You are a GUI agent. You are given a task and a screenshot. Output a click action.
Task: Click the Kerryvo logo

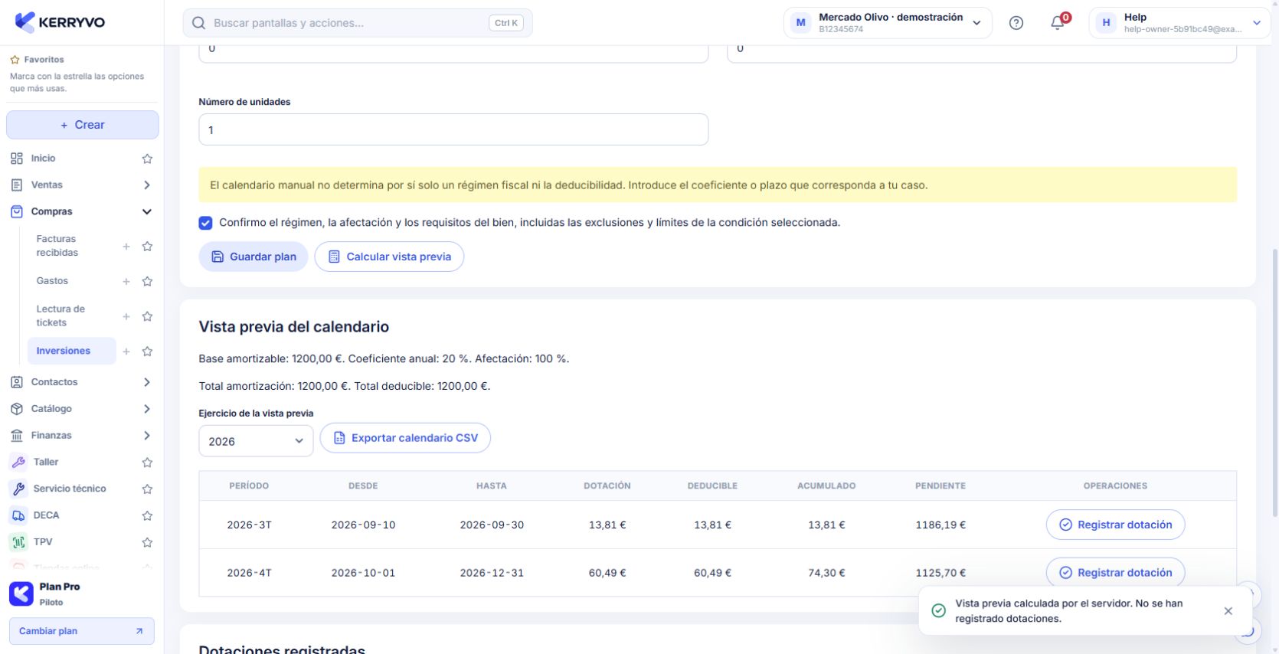tap(60, 22)
